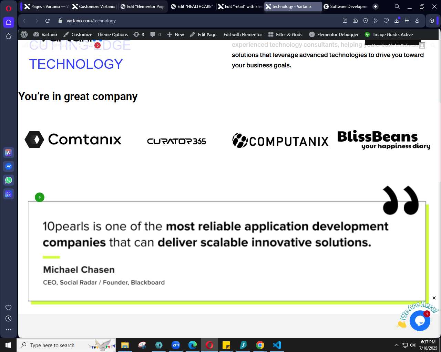
Task: Dismiss the We Are Here chat prompt
Action: pyautogui.click(x=434, y=298)
